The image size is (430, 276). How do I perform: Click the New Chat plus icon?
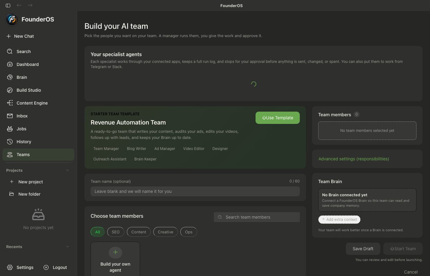pyautogui.click(x=9, y=36)
